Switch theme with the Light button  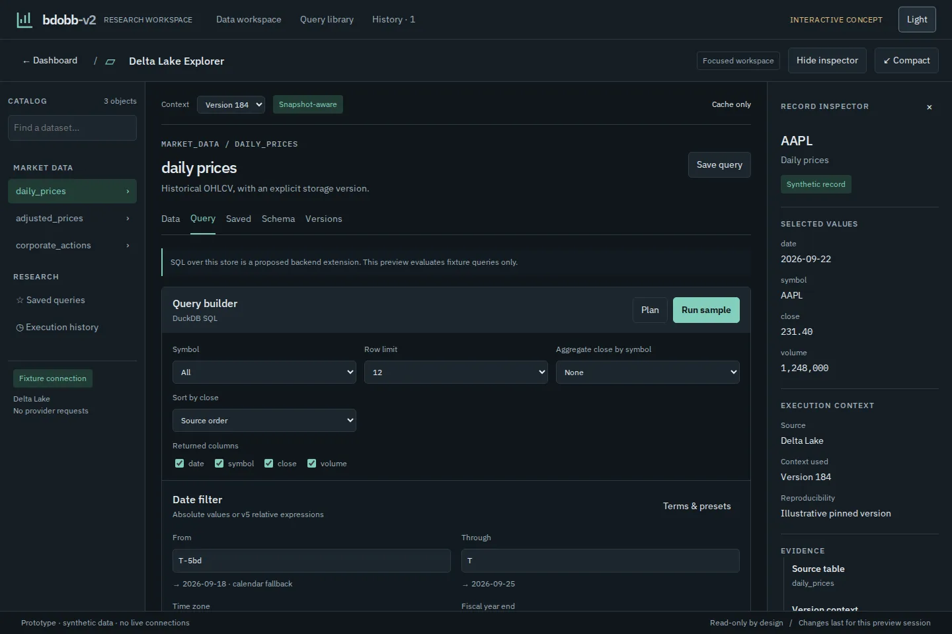coord(917,19)
